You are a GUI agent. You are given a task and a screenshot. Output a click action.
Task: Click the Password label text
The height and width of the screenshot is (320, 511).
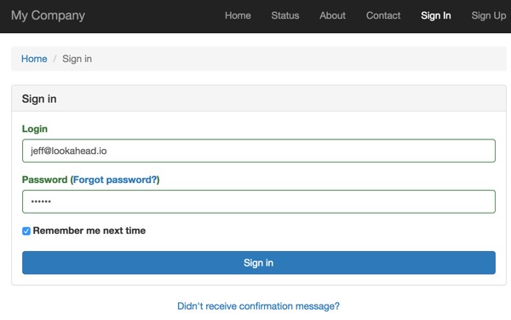(44, 180)
